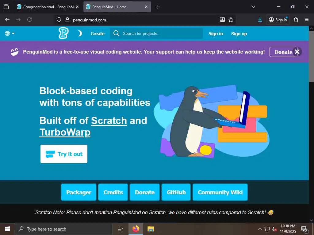Click the Windows taskbar search box
Image resolution: width=314 pixels, height=235 pixels.
click(x=64, y=229)
